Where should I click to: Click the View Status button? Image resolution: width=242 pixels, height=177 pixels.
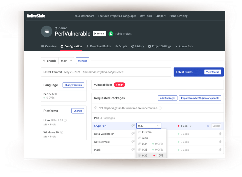coord(213,72)
